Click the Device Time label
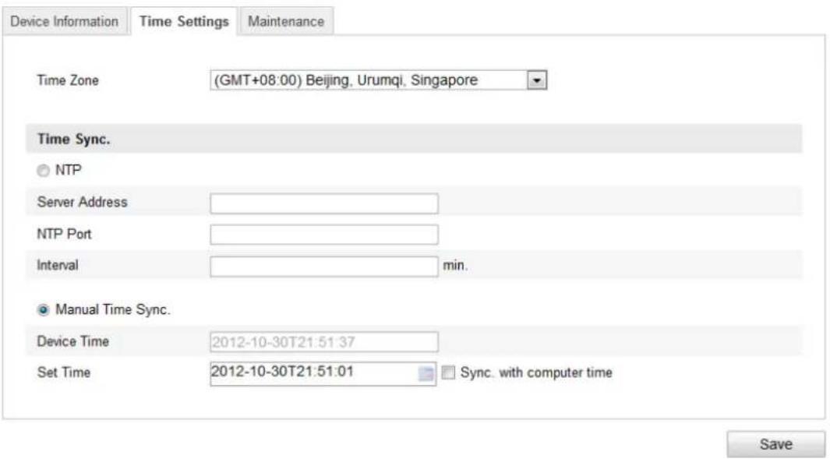 [73, 341]
